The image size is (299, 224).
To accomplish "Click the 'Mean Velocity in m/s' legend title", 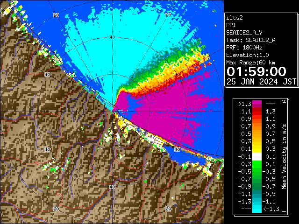I will point(284,157).
